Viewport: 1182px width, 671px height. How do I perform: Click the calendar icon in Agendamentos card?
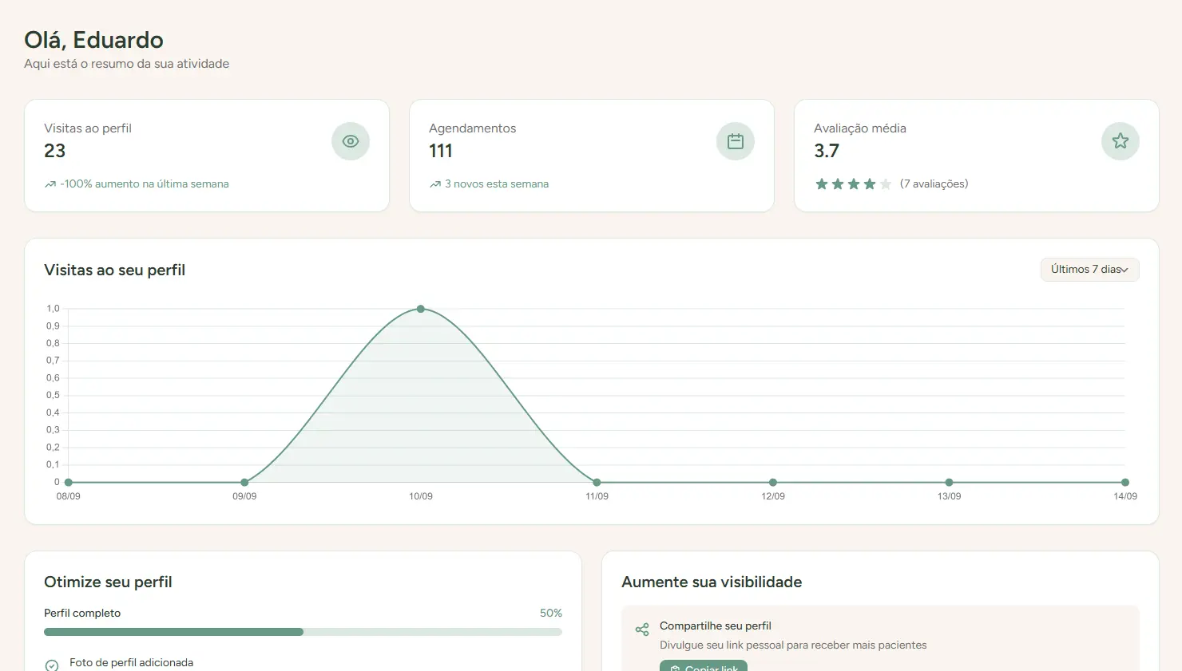click(736, 141)
